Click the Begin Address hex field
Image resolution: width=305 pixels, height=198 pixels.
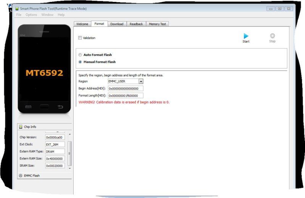tap(126, 89)
